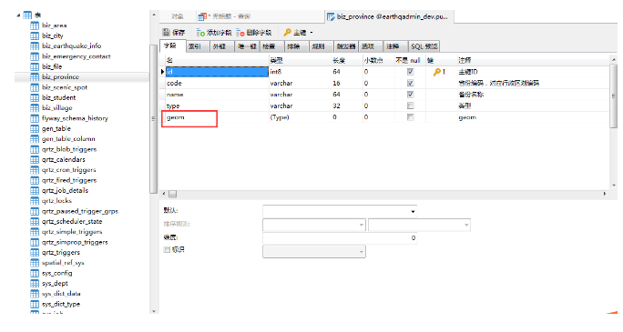Click the table icon beside flyway_schema_history
This screenshot has height=332, width=623.
[35, 118]
